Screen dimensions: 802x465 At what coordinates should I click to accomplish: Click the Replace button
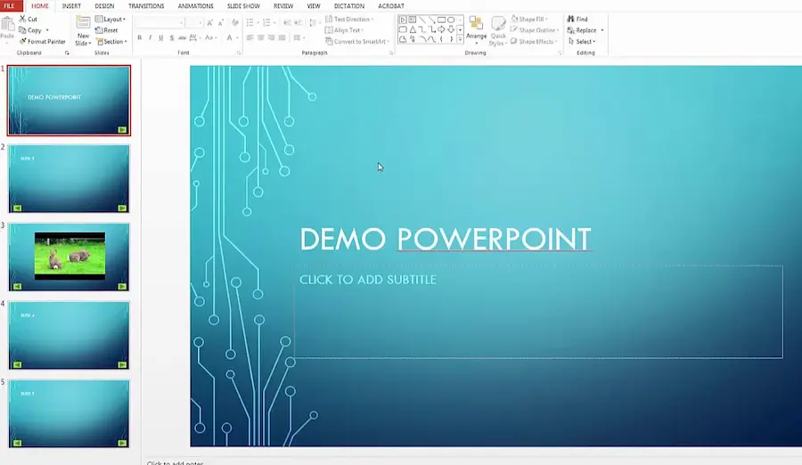tap(585, 30)
